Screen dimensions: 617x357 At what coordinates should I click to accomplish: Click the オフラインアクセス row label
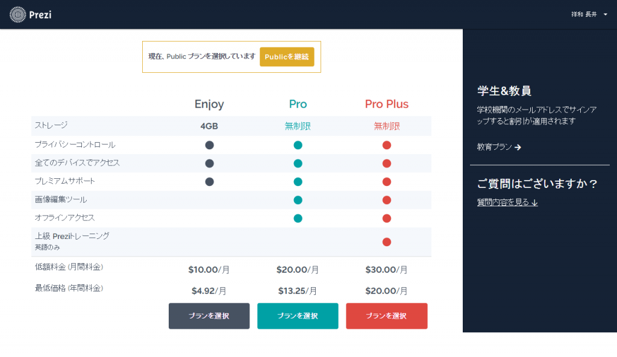(x=64, y=218)
